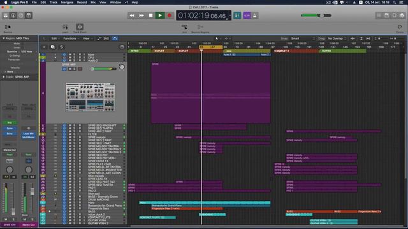Open the Functions menu in Tracks area

pos(71,38)
